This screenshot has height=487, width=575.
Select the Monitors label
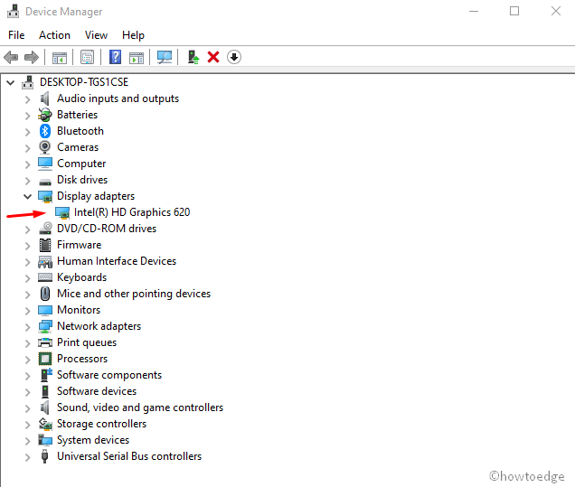tap(79, 310)
